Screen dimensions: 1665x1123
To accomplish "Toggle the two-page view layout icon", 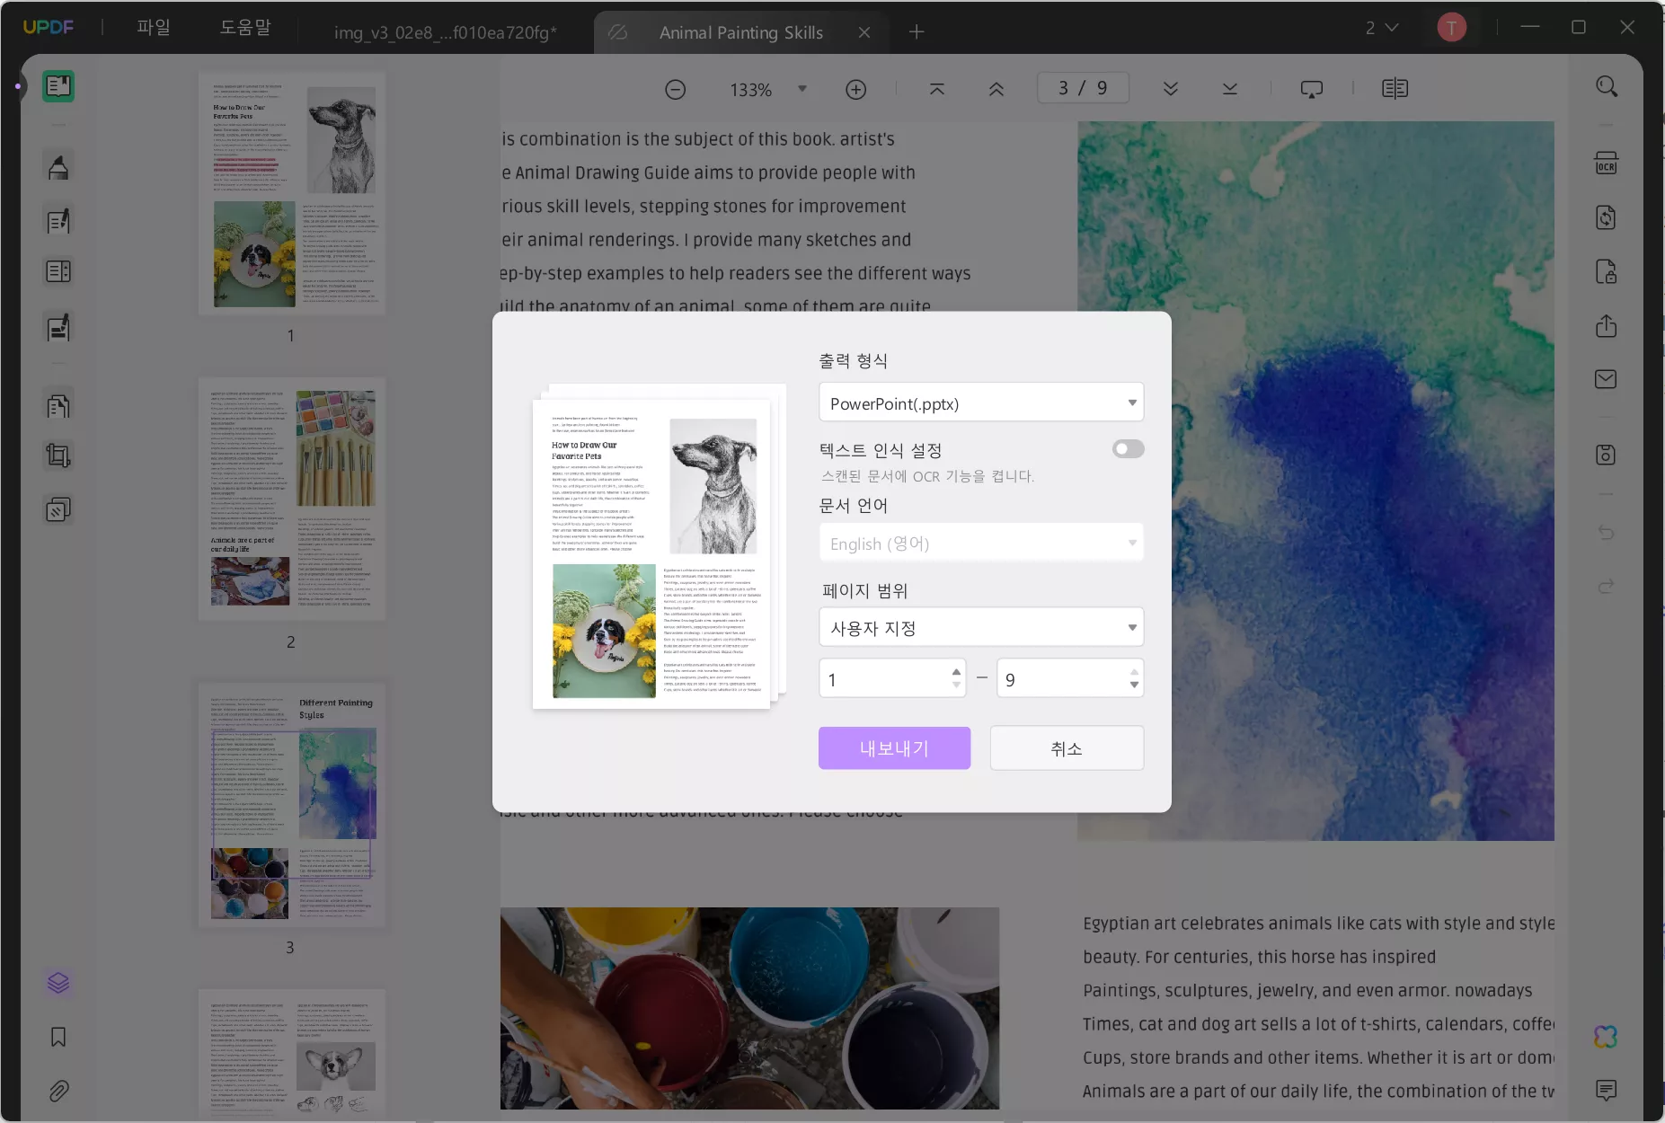I will [1395, 89].
